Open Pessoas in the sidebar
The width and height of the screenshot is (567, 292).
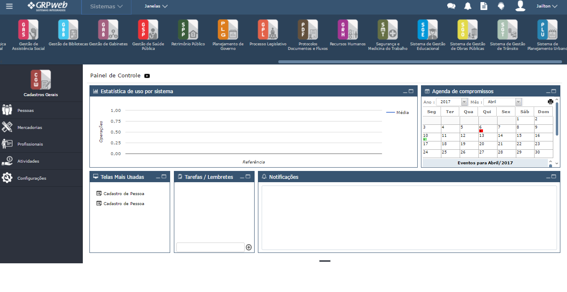(25, 111)
